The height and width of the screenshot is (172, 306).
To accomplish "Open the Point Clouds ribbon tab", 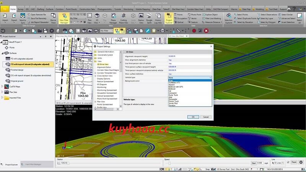I will tap(71, 9).
